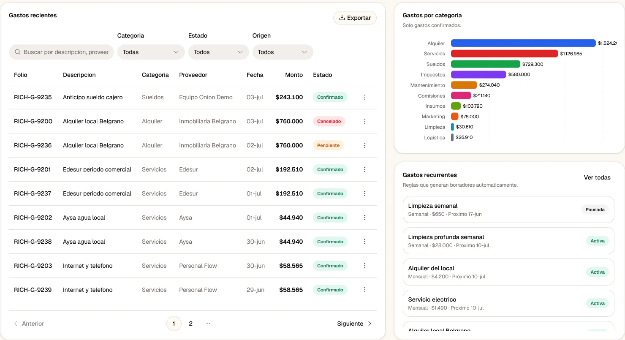This screenshot has width=625, height=340.
Task: Open row actions menu for RICH-G-9239
Action: tap(365, 290)
